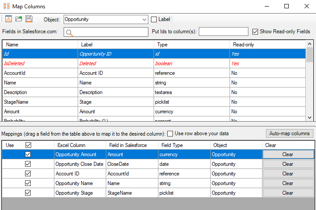The height and width of the screenshot is (210, 316).
Task: Click the Field Type column header
Action: pyautogui.click(x=184, y=145)
